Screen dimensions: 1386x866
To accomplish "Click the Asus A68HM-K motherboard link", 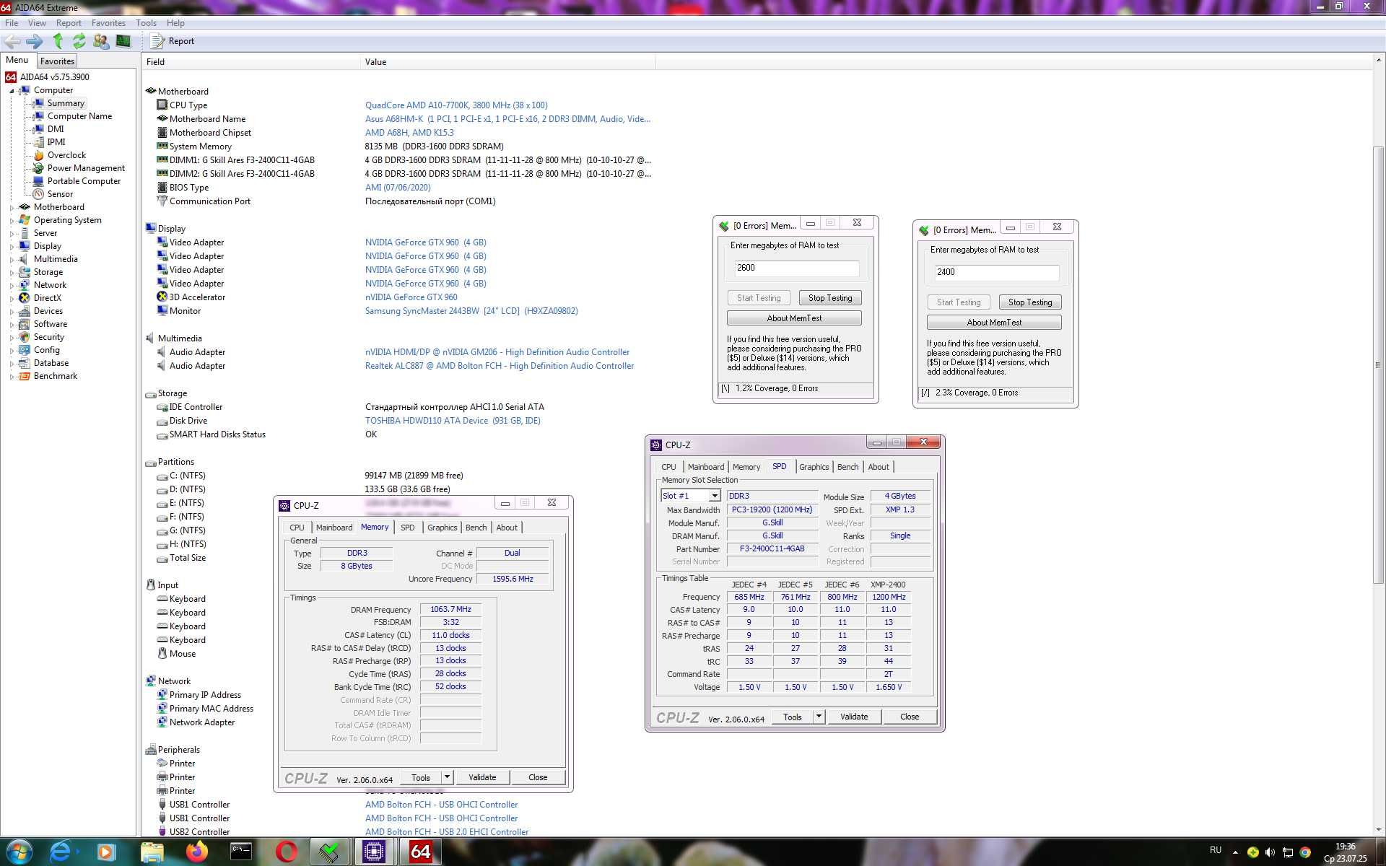I will 507,119.
